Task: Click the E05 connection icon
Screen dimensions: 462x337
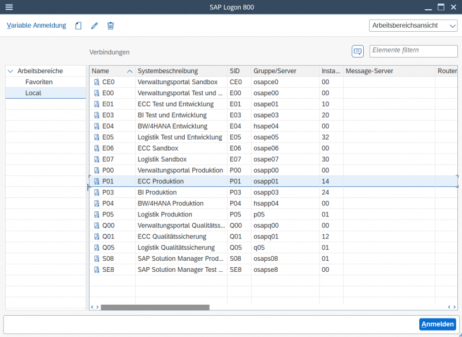Action: [x=96, y=137]
